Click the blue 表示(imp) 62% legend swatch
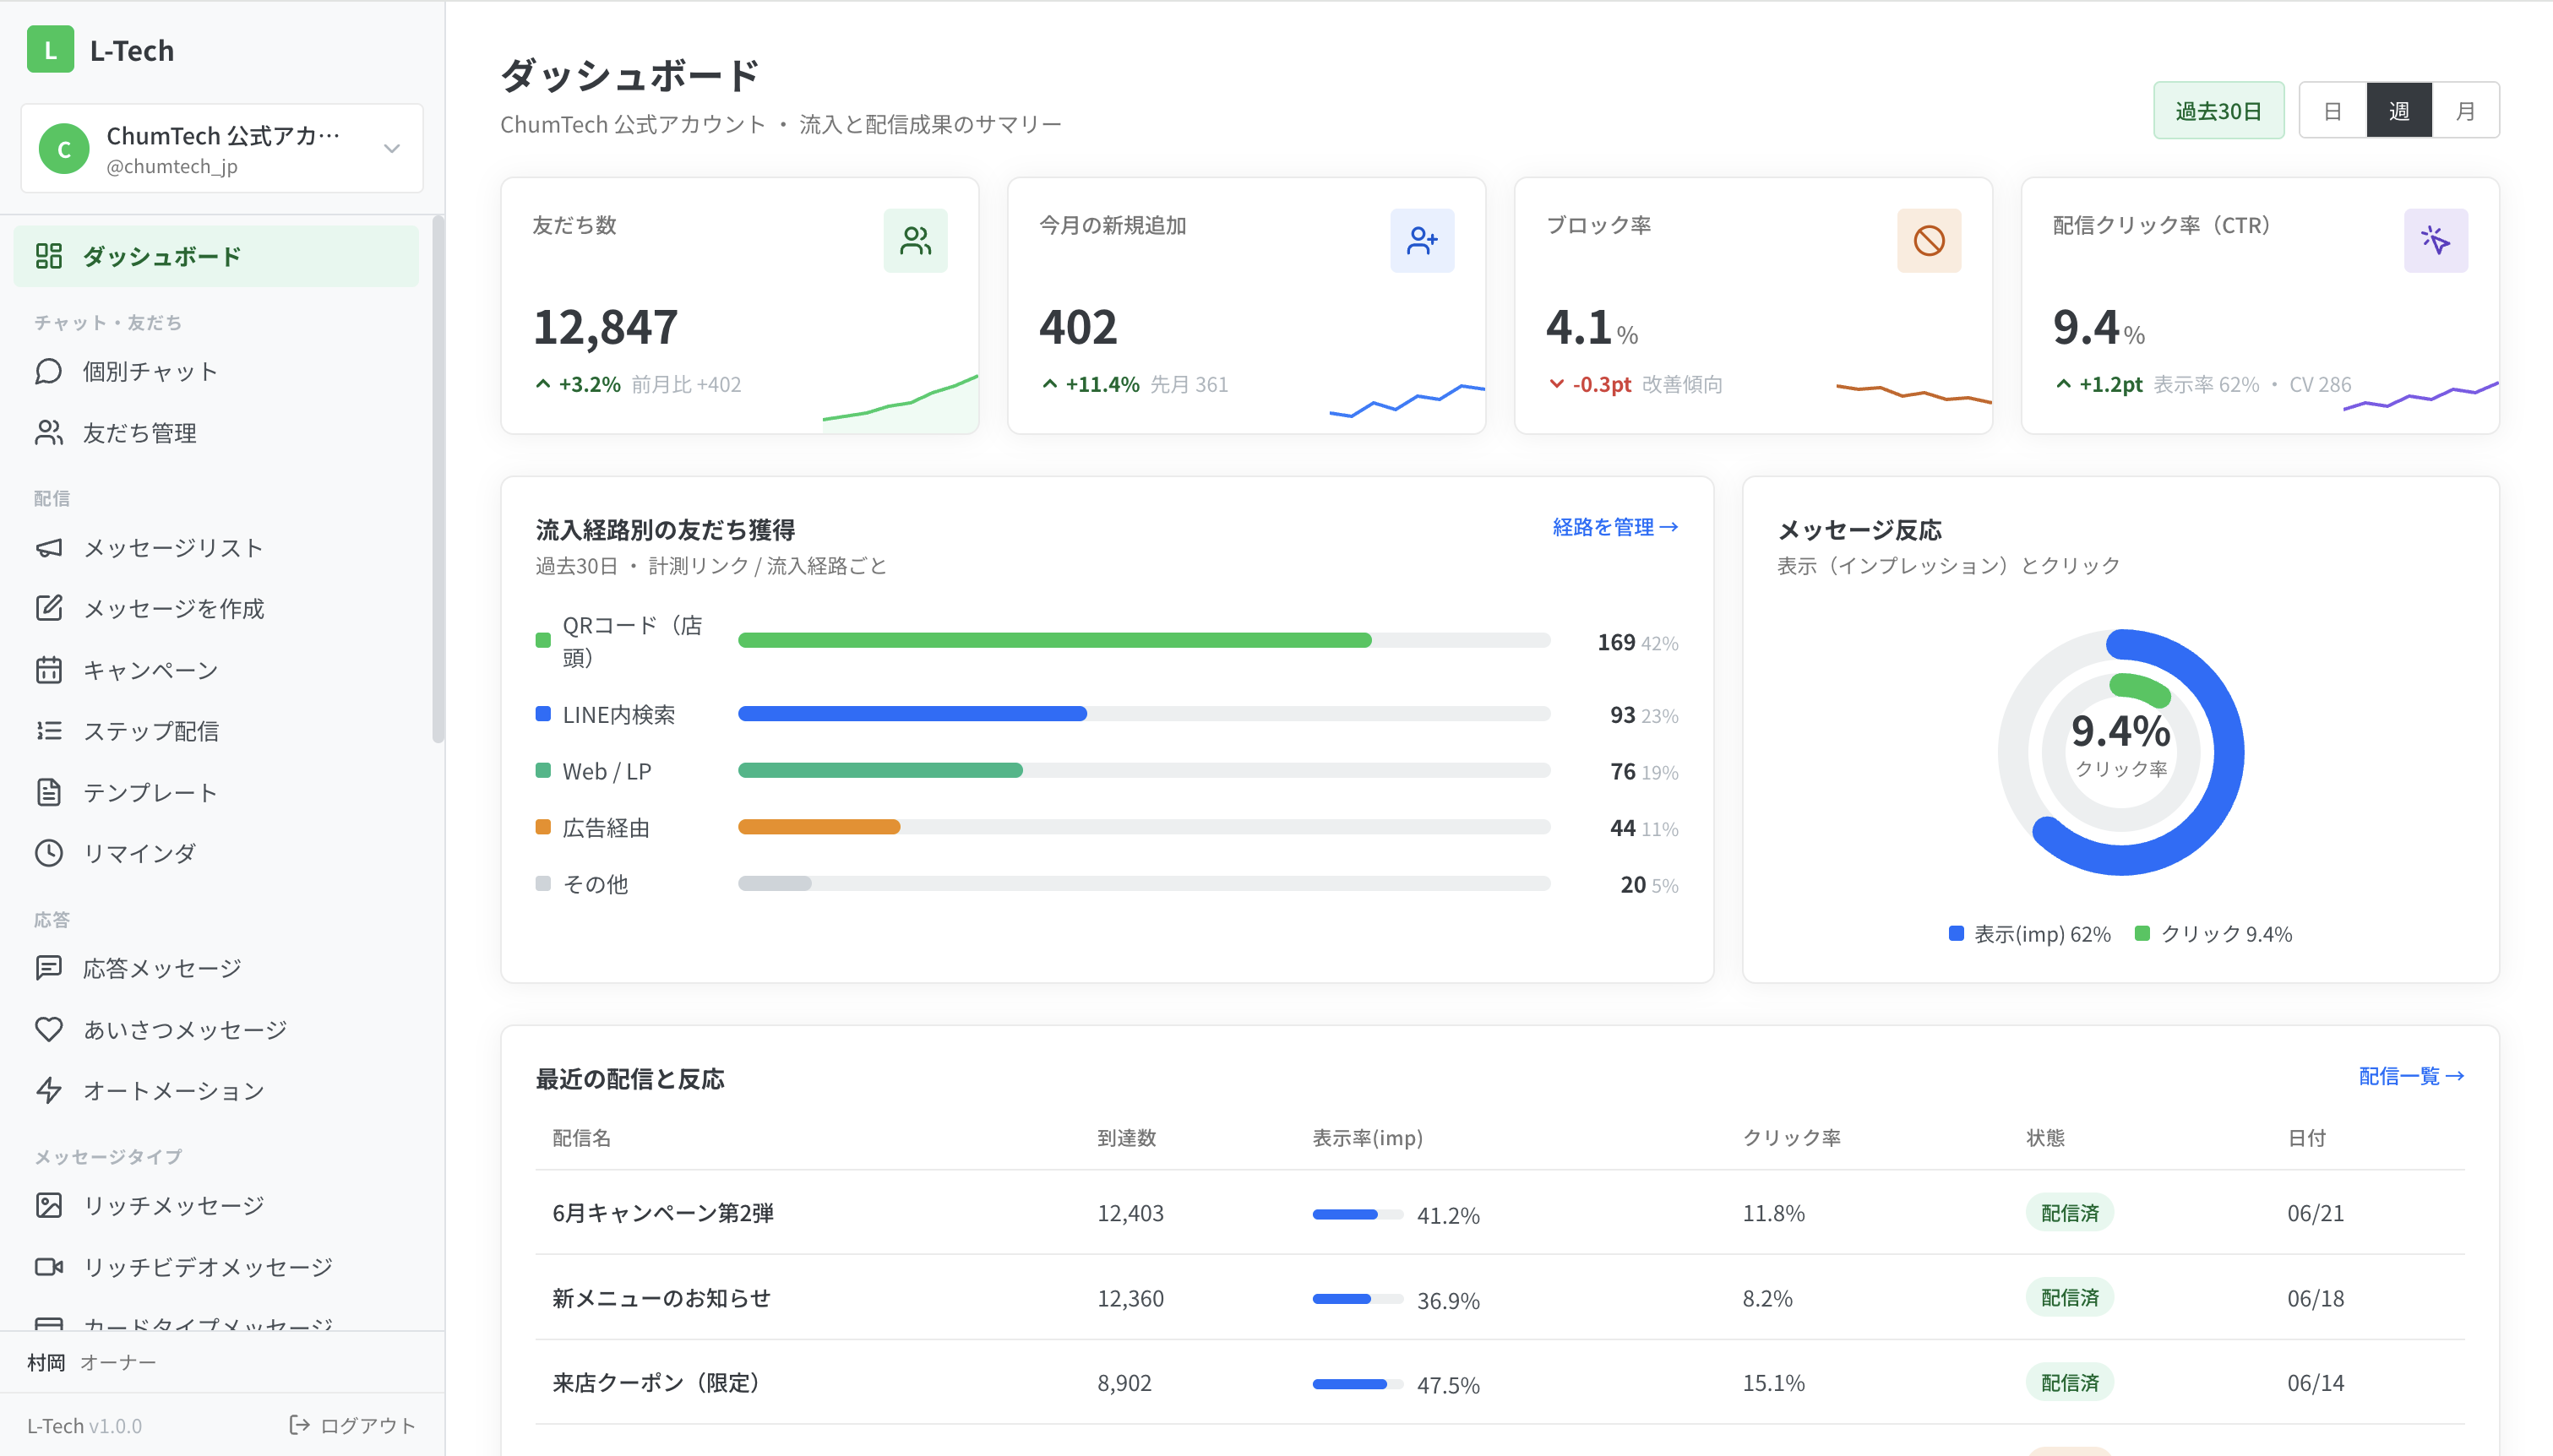This screenshot has width=2553, height=1456. 1956,933
